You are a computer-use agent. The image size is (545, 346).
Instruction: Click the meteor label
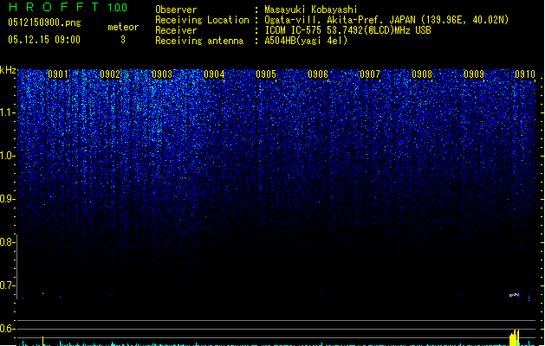click(x=123, y=27)
